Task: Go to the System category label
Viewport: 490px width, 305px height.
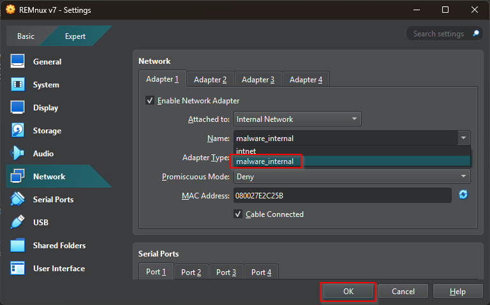Action: tap(46, 85)
